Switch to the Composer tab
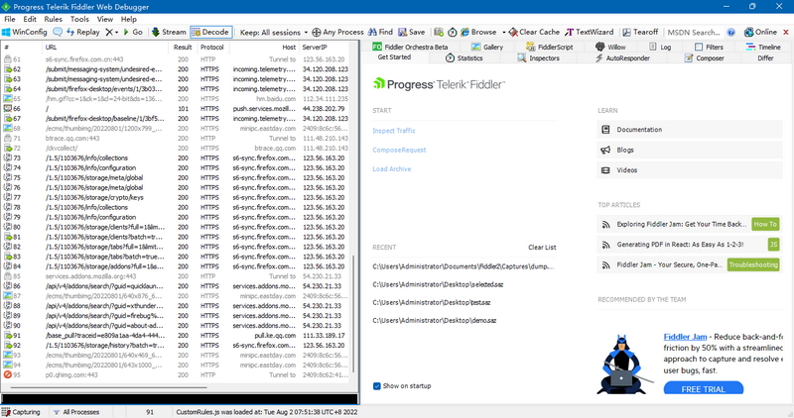 (x=705, y=58)
